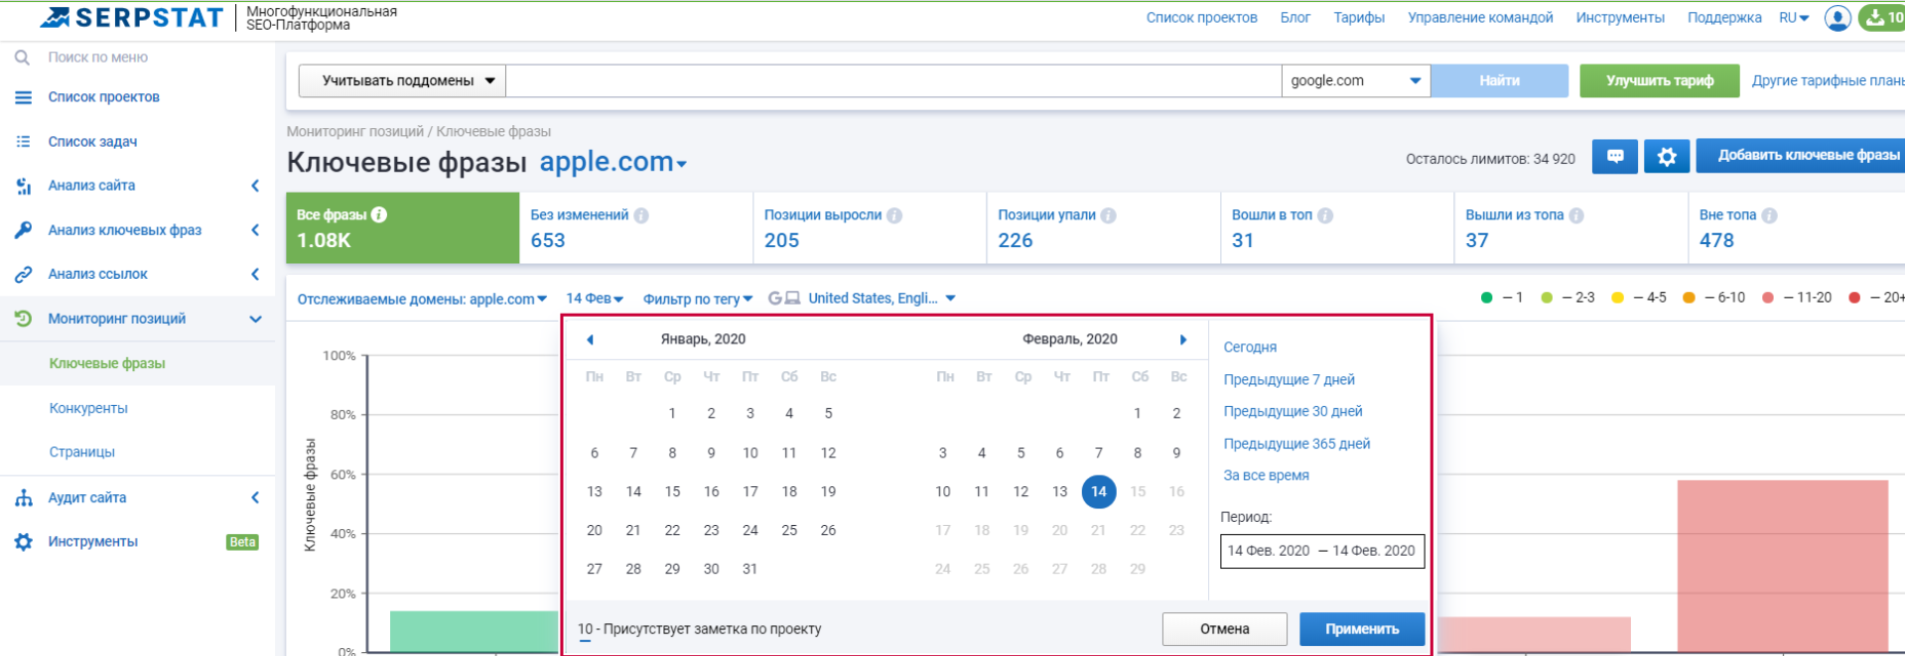Select Предыдущие 30 дней period link
This screenshot has height=656, width=1905.
(x=1293, y=411)
